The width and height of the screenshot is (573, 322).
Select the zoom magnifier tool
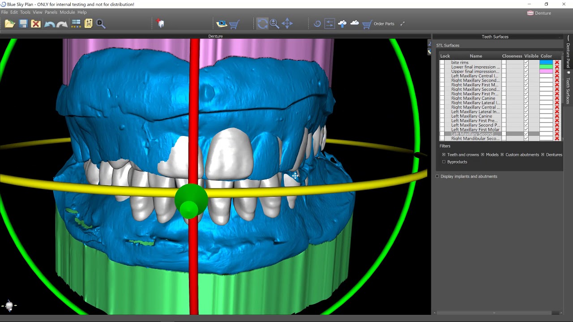tap(274, 24)
